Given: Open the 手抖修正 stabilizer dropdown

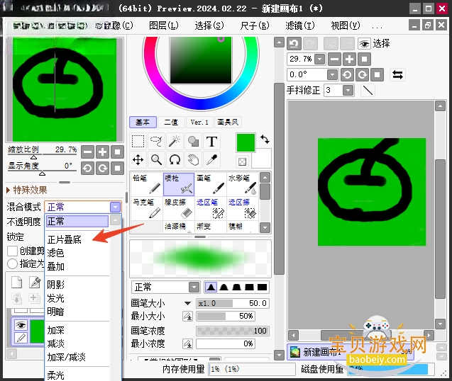Looking at the screenshot, I should [x=348, y=91].
